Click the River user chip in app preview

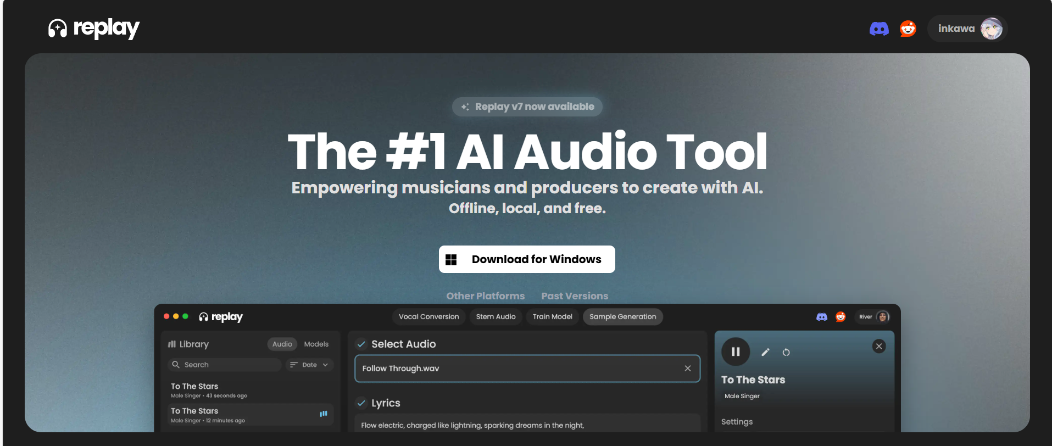coord(872,317)
